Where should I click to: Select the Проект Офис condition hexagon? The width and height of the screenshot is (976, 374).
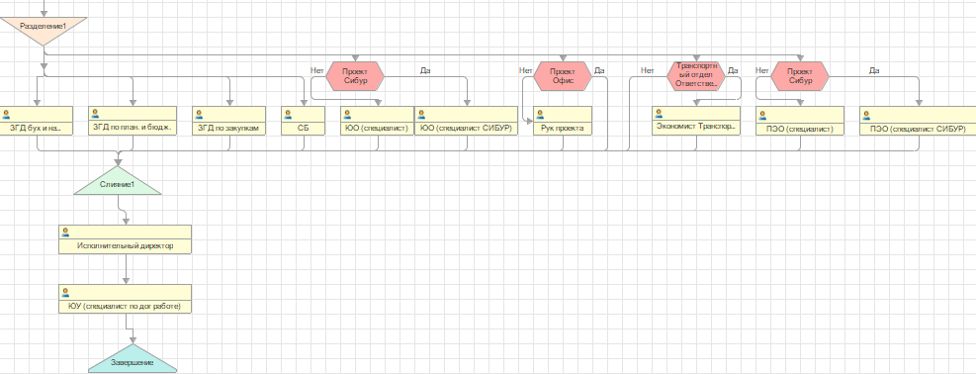pyautogui.click(x=563, y=76)
